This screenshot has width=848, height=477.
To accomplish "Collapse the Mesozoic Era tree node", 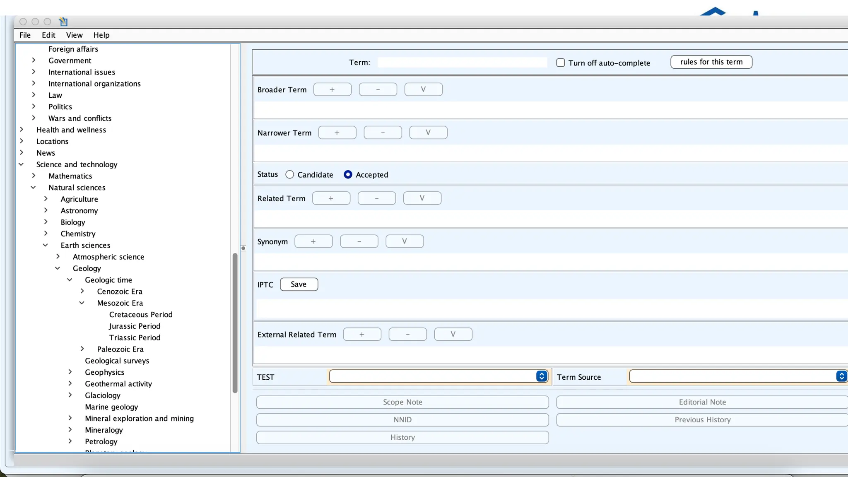I will click(x=82, y=303).
